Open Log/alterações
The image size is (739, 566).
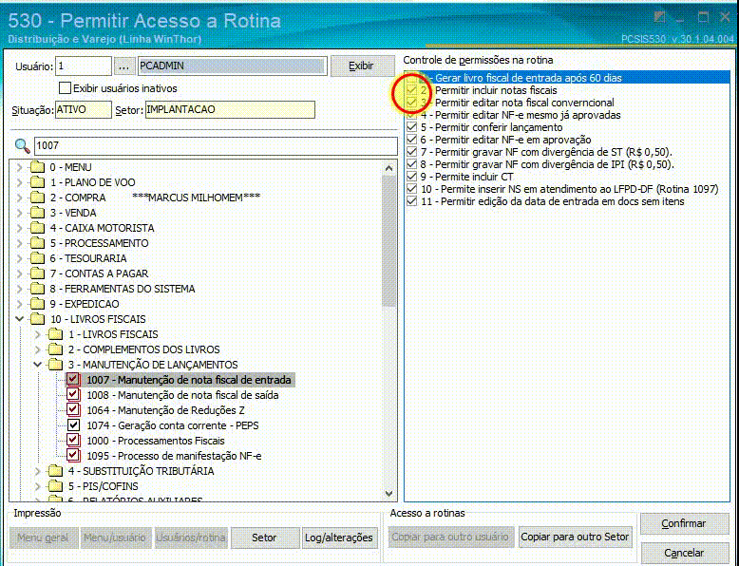pyautogui.click(x=339, y=538)
